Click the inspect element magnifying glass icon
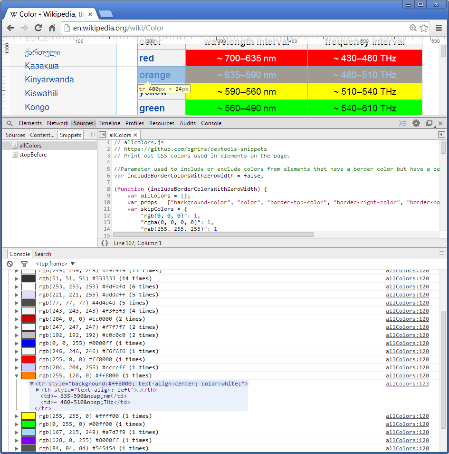The height and width of the screenshot is (454, 449). (10, 123)
